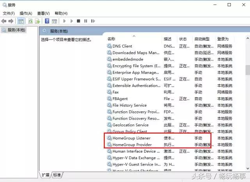Screen dimensions: 250x182
Task: Select the HomeGroup Provider service
Action: point(169,145)
